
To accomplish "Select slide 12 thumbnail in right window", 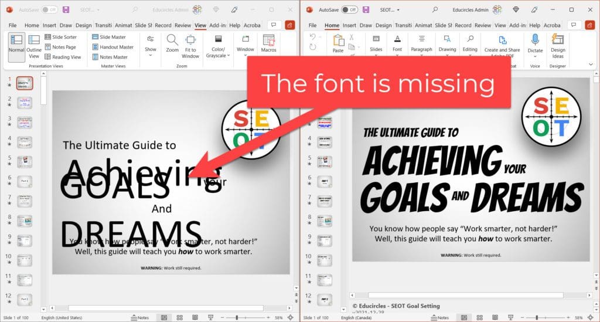I will [x=325, y=300].
